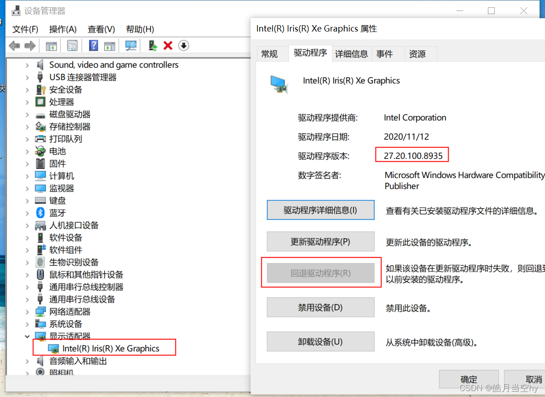Viewport: 545px width, 397px height.
Task: Click the scan for hardware changes monitor icon
Action: (x=131, y=46)
